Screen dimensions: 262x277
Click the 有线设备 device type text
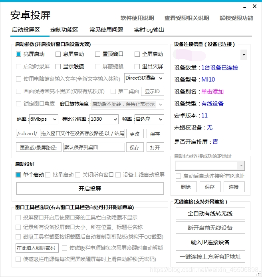[x=212, y=104]
